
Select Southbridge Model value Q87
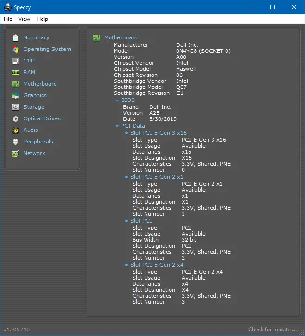point(181,87)
